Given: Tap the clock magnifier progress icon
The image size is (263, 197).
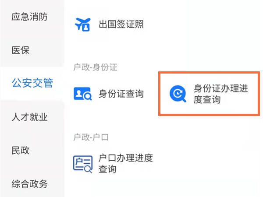Looking at the screenshot, I should pyautogui.click(x=178, y=94).
